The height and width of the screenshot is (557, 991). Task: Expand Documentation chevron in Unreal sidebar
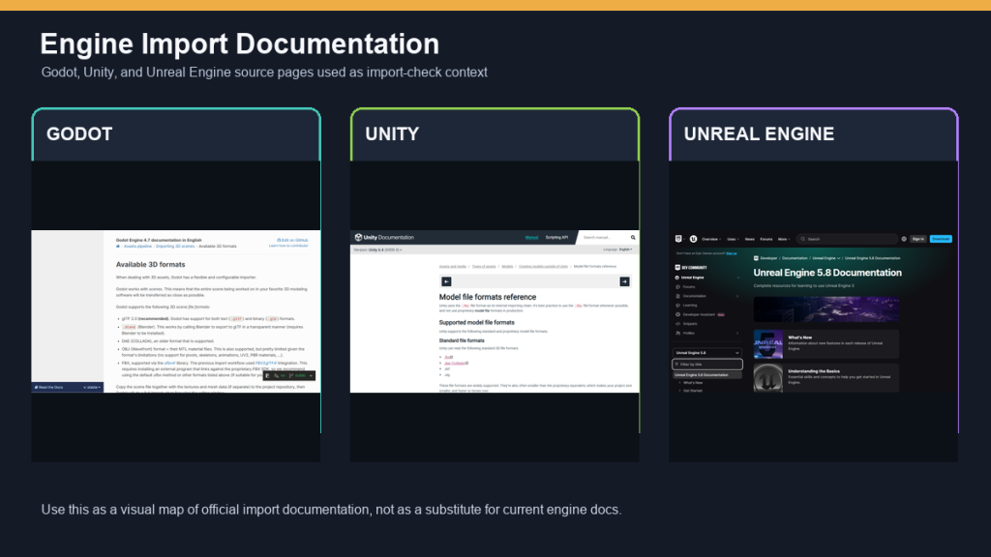(737, 296)
